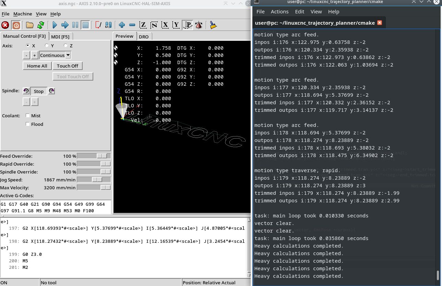The height and width of the screenshot is (286, 442).
Task: Enable Flood coolant checkbox
Action: [x=28, y=124]
